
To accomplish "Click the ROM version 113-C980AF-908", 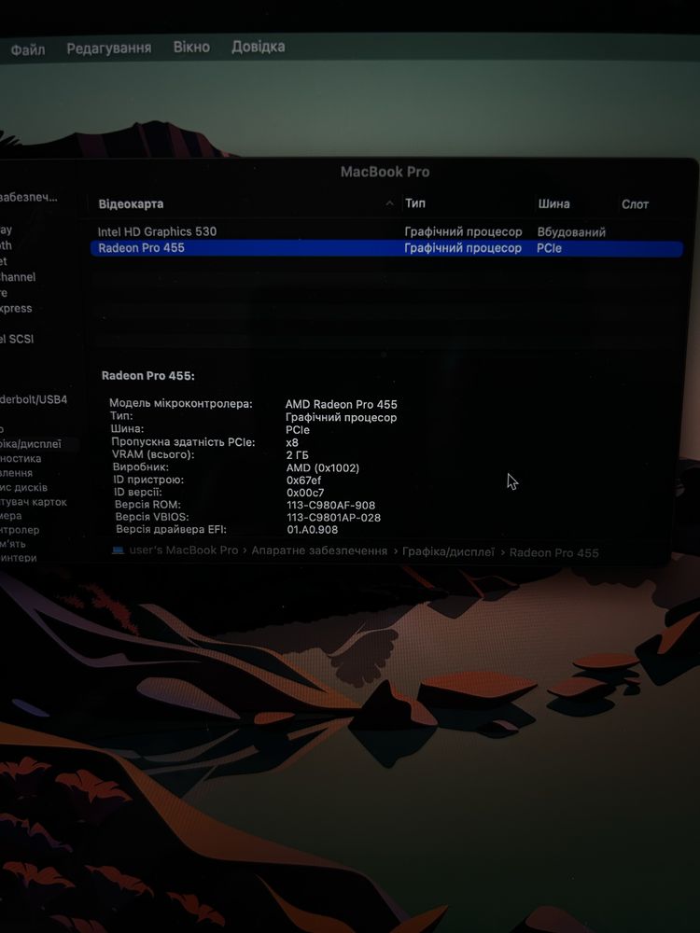I will 331,505.
